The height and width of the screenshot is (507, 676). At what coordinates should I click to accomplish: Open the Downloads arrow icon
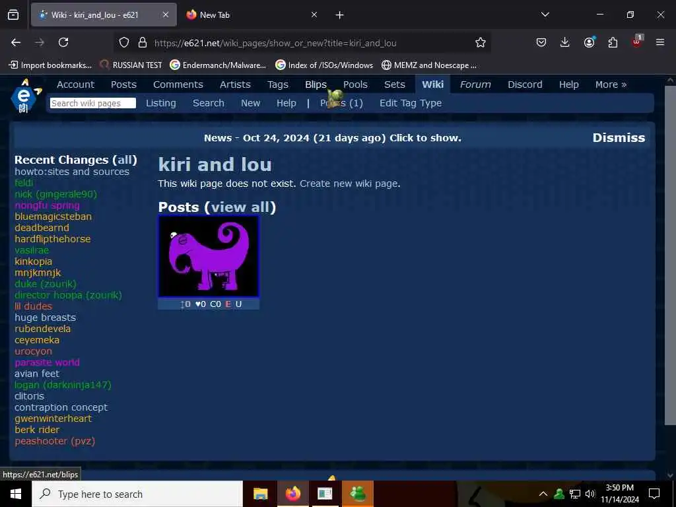[565, 42]
